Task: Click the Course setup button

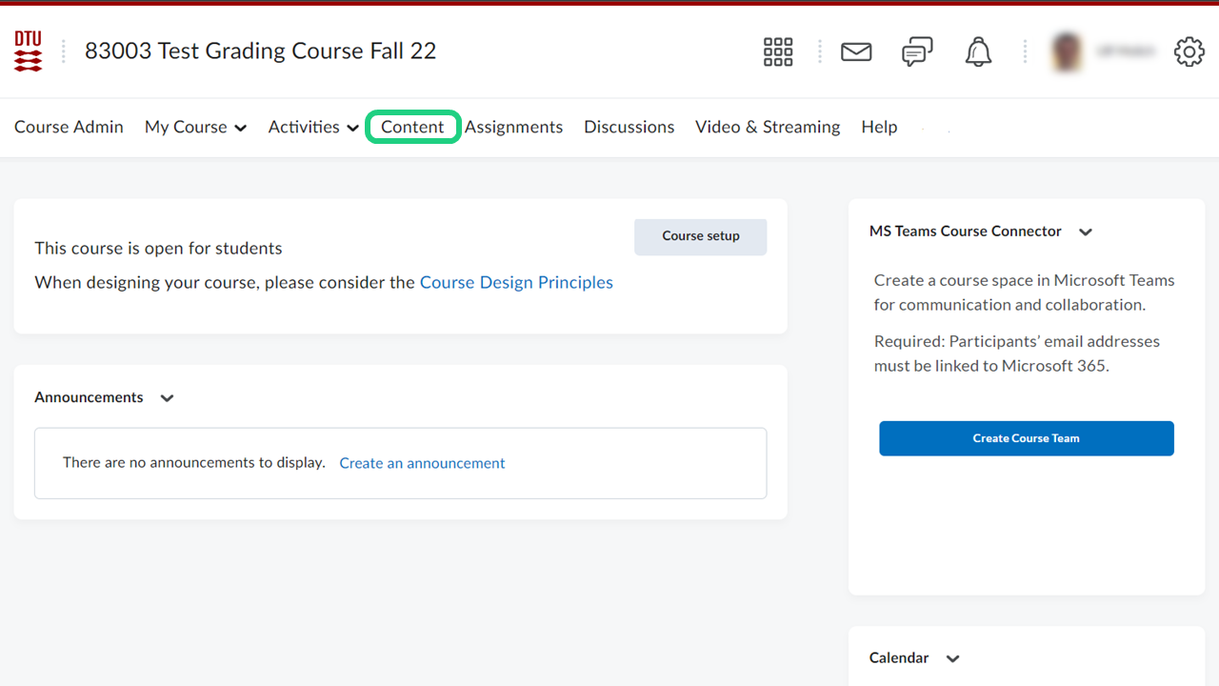Action: pos(700,236)
